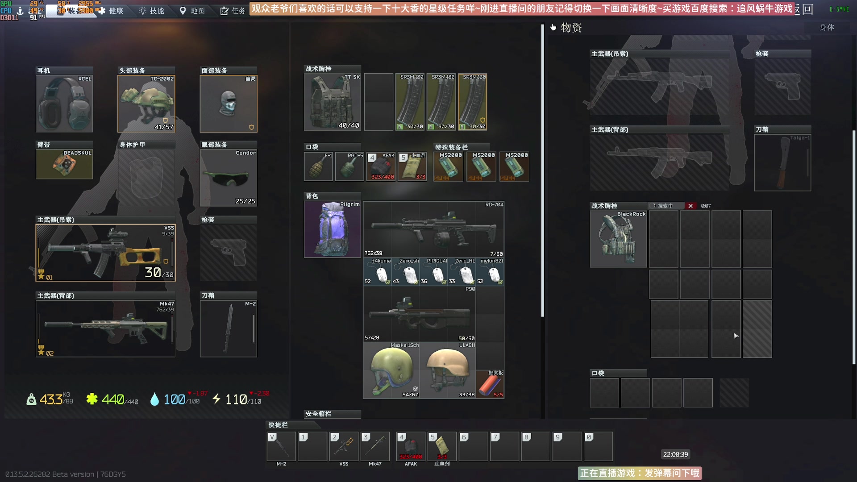This screenshot has width=857, height=482.
Task: Select the TC-2002 helmet item
Action: pyautogui.click(x=146, y=104)
